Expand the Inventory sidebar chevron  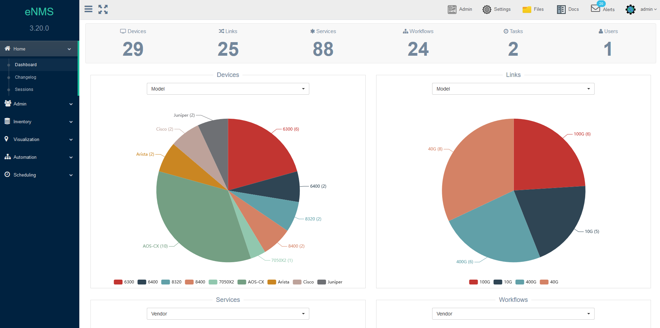[x=71, y=122]
